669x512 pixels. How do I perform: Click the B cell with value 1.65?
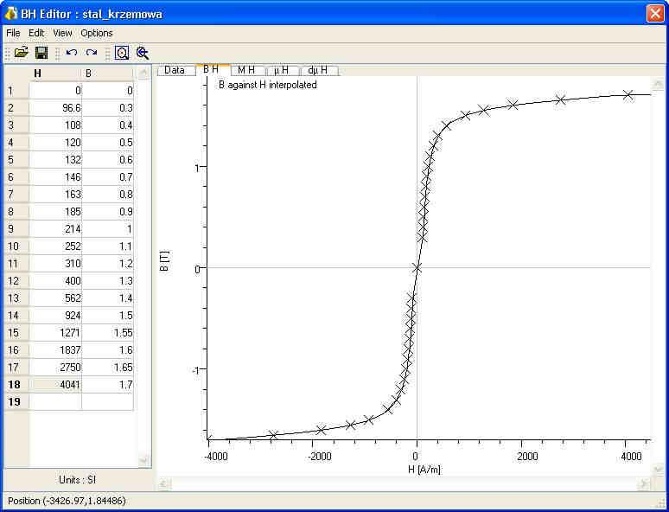107,368
